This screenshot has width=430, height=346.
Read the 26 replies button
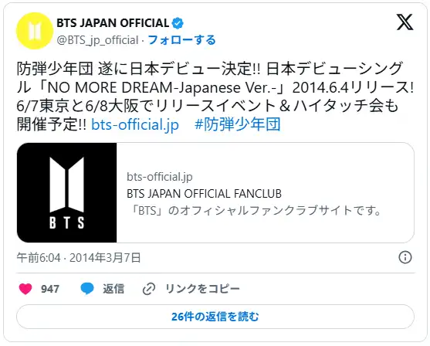pos(215,317)
